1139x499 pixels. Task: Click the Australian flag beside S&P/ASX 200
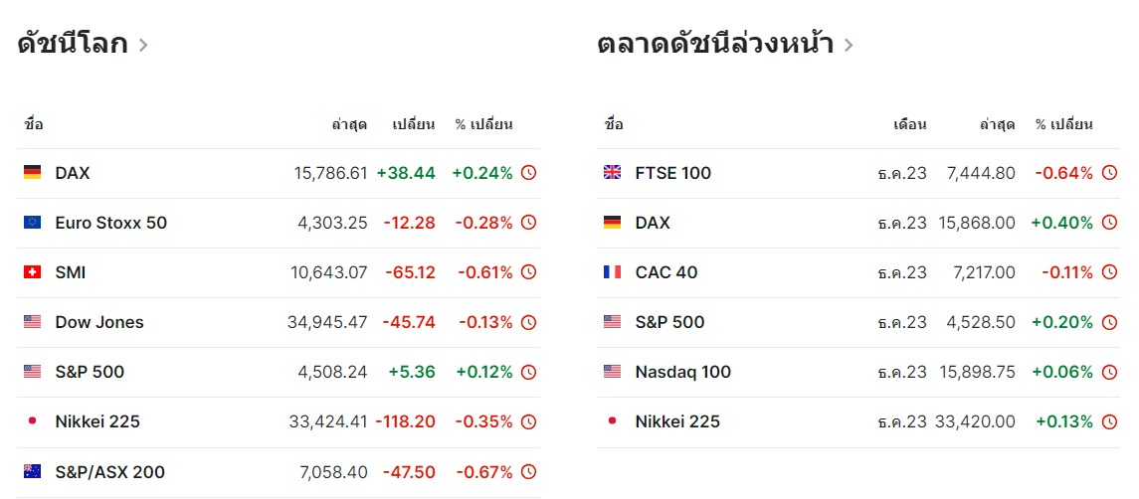click(x=33, y=472)
